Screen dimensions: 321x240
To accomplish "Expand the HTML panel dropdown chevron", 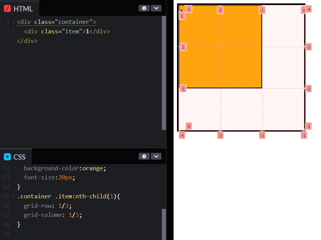I will 156,8.
